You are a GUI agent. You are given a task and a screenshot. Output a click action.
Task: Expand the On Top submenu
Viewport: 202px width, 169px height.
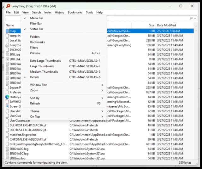point(63,117)
